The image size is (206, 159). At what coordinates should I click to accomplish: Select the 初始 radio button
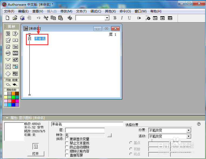[x=131, y=149]
